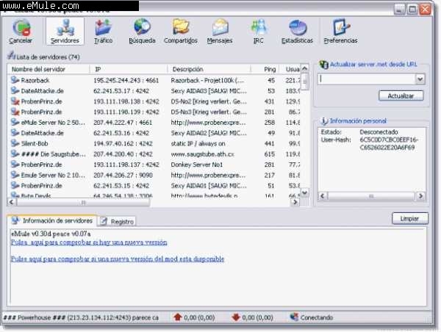
Task: Click server list scrollbar down arrow
Action: pos(304,193)
